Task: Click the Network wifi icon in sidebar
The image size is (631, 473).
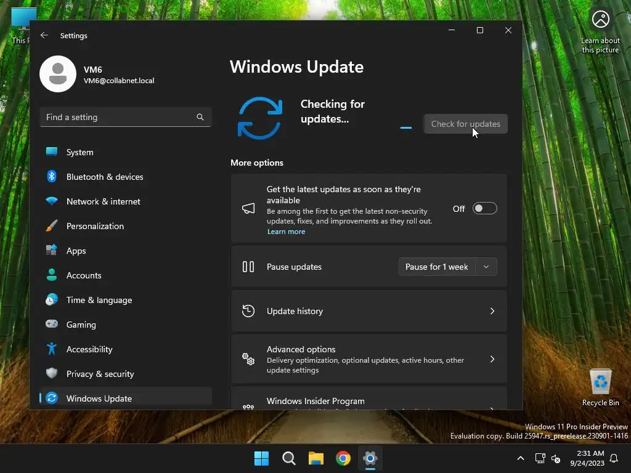Action: point(52,201)
